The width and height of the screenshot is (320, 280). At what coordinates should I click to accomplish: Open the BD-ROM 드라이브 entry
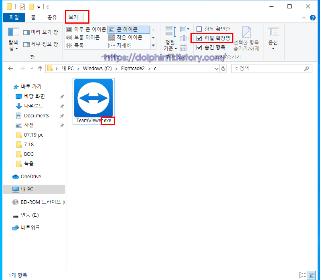click(39, 202)
